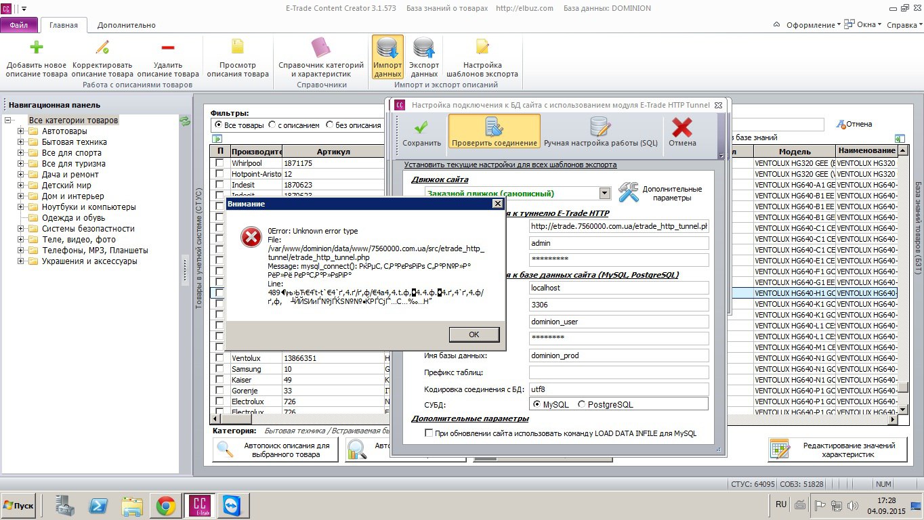Open TeamViewer from the taskbar
The width and height of the screenshot is (924, 520).
click(234, 506)
